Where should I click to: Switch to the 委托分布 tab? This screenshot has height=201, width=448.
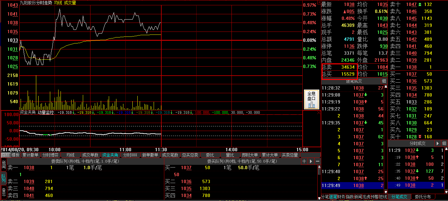coord(423,197)
